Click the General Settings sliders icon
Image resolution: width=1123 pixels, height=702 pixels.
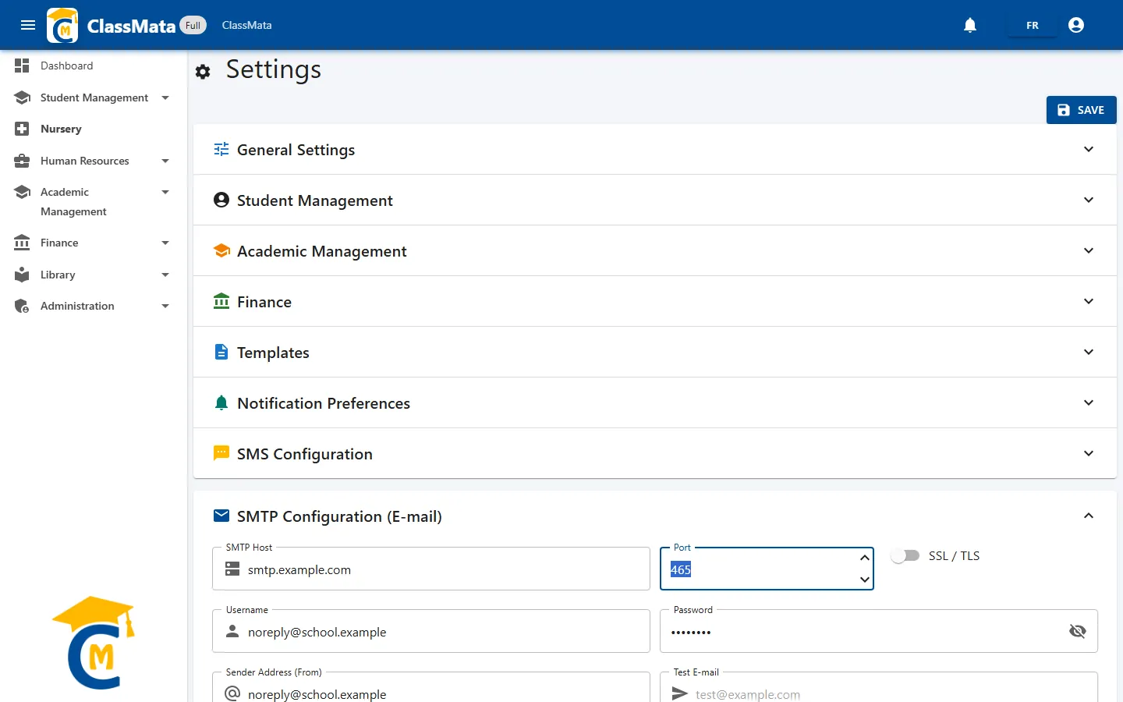pos(221,149)
